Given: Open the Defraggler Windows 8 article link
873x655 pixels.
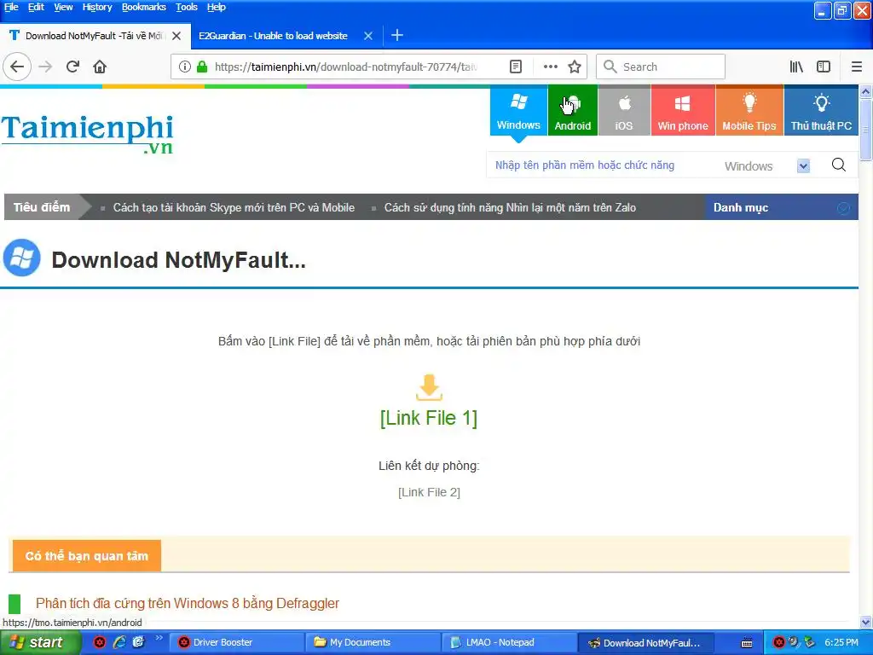Looking at the screenshot, I should pyautogui.click(x=188, y=603).
